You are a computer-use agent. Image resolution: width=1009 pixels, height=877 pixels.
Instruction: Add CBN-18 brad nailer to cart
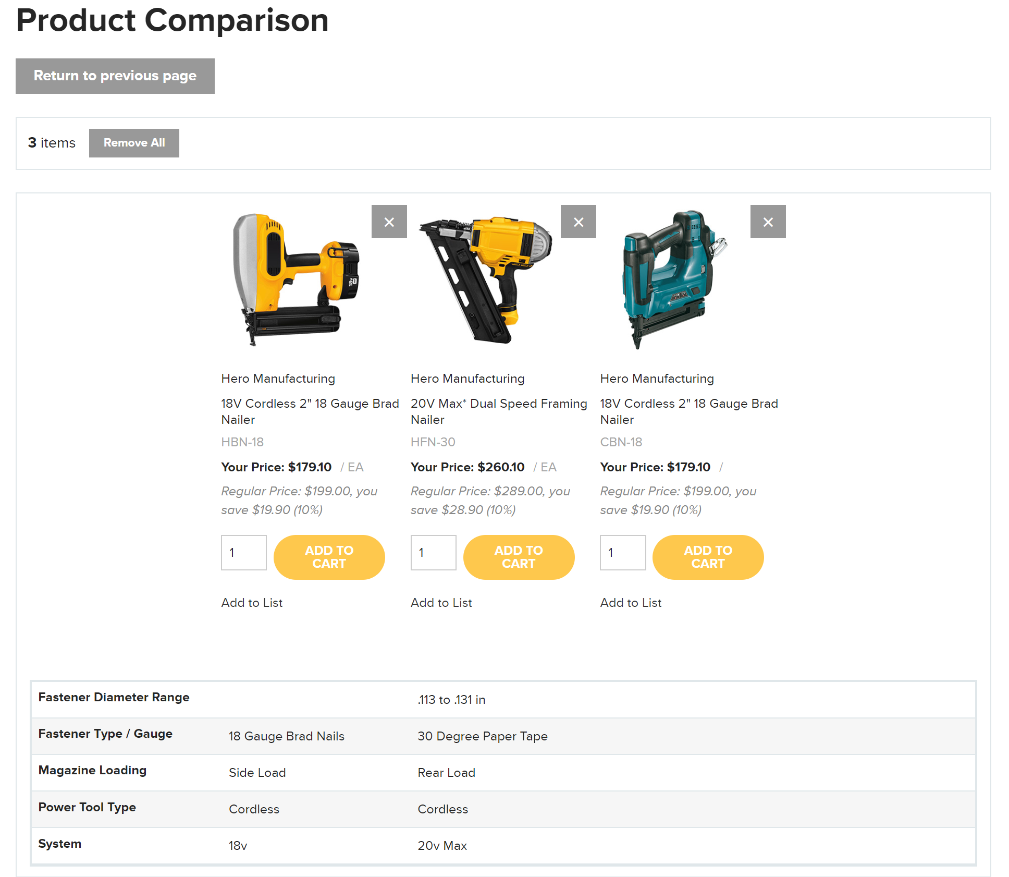pos(708,557)
